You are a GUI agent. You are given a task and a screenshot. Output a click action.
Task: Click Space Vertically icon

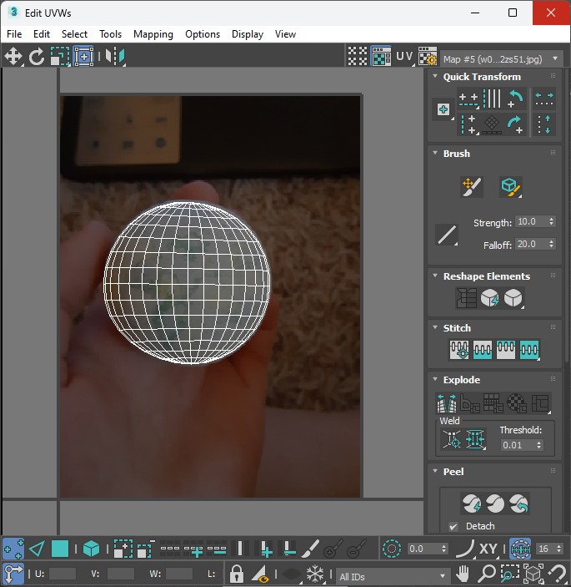[x=544, y=124]
